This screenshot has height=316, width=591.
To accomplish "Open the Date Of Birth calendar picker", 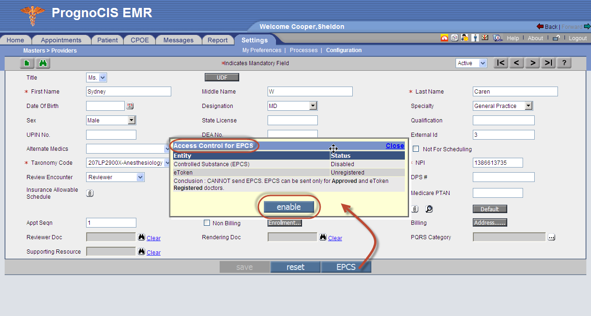I will pos(130,106).
